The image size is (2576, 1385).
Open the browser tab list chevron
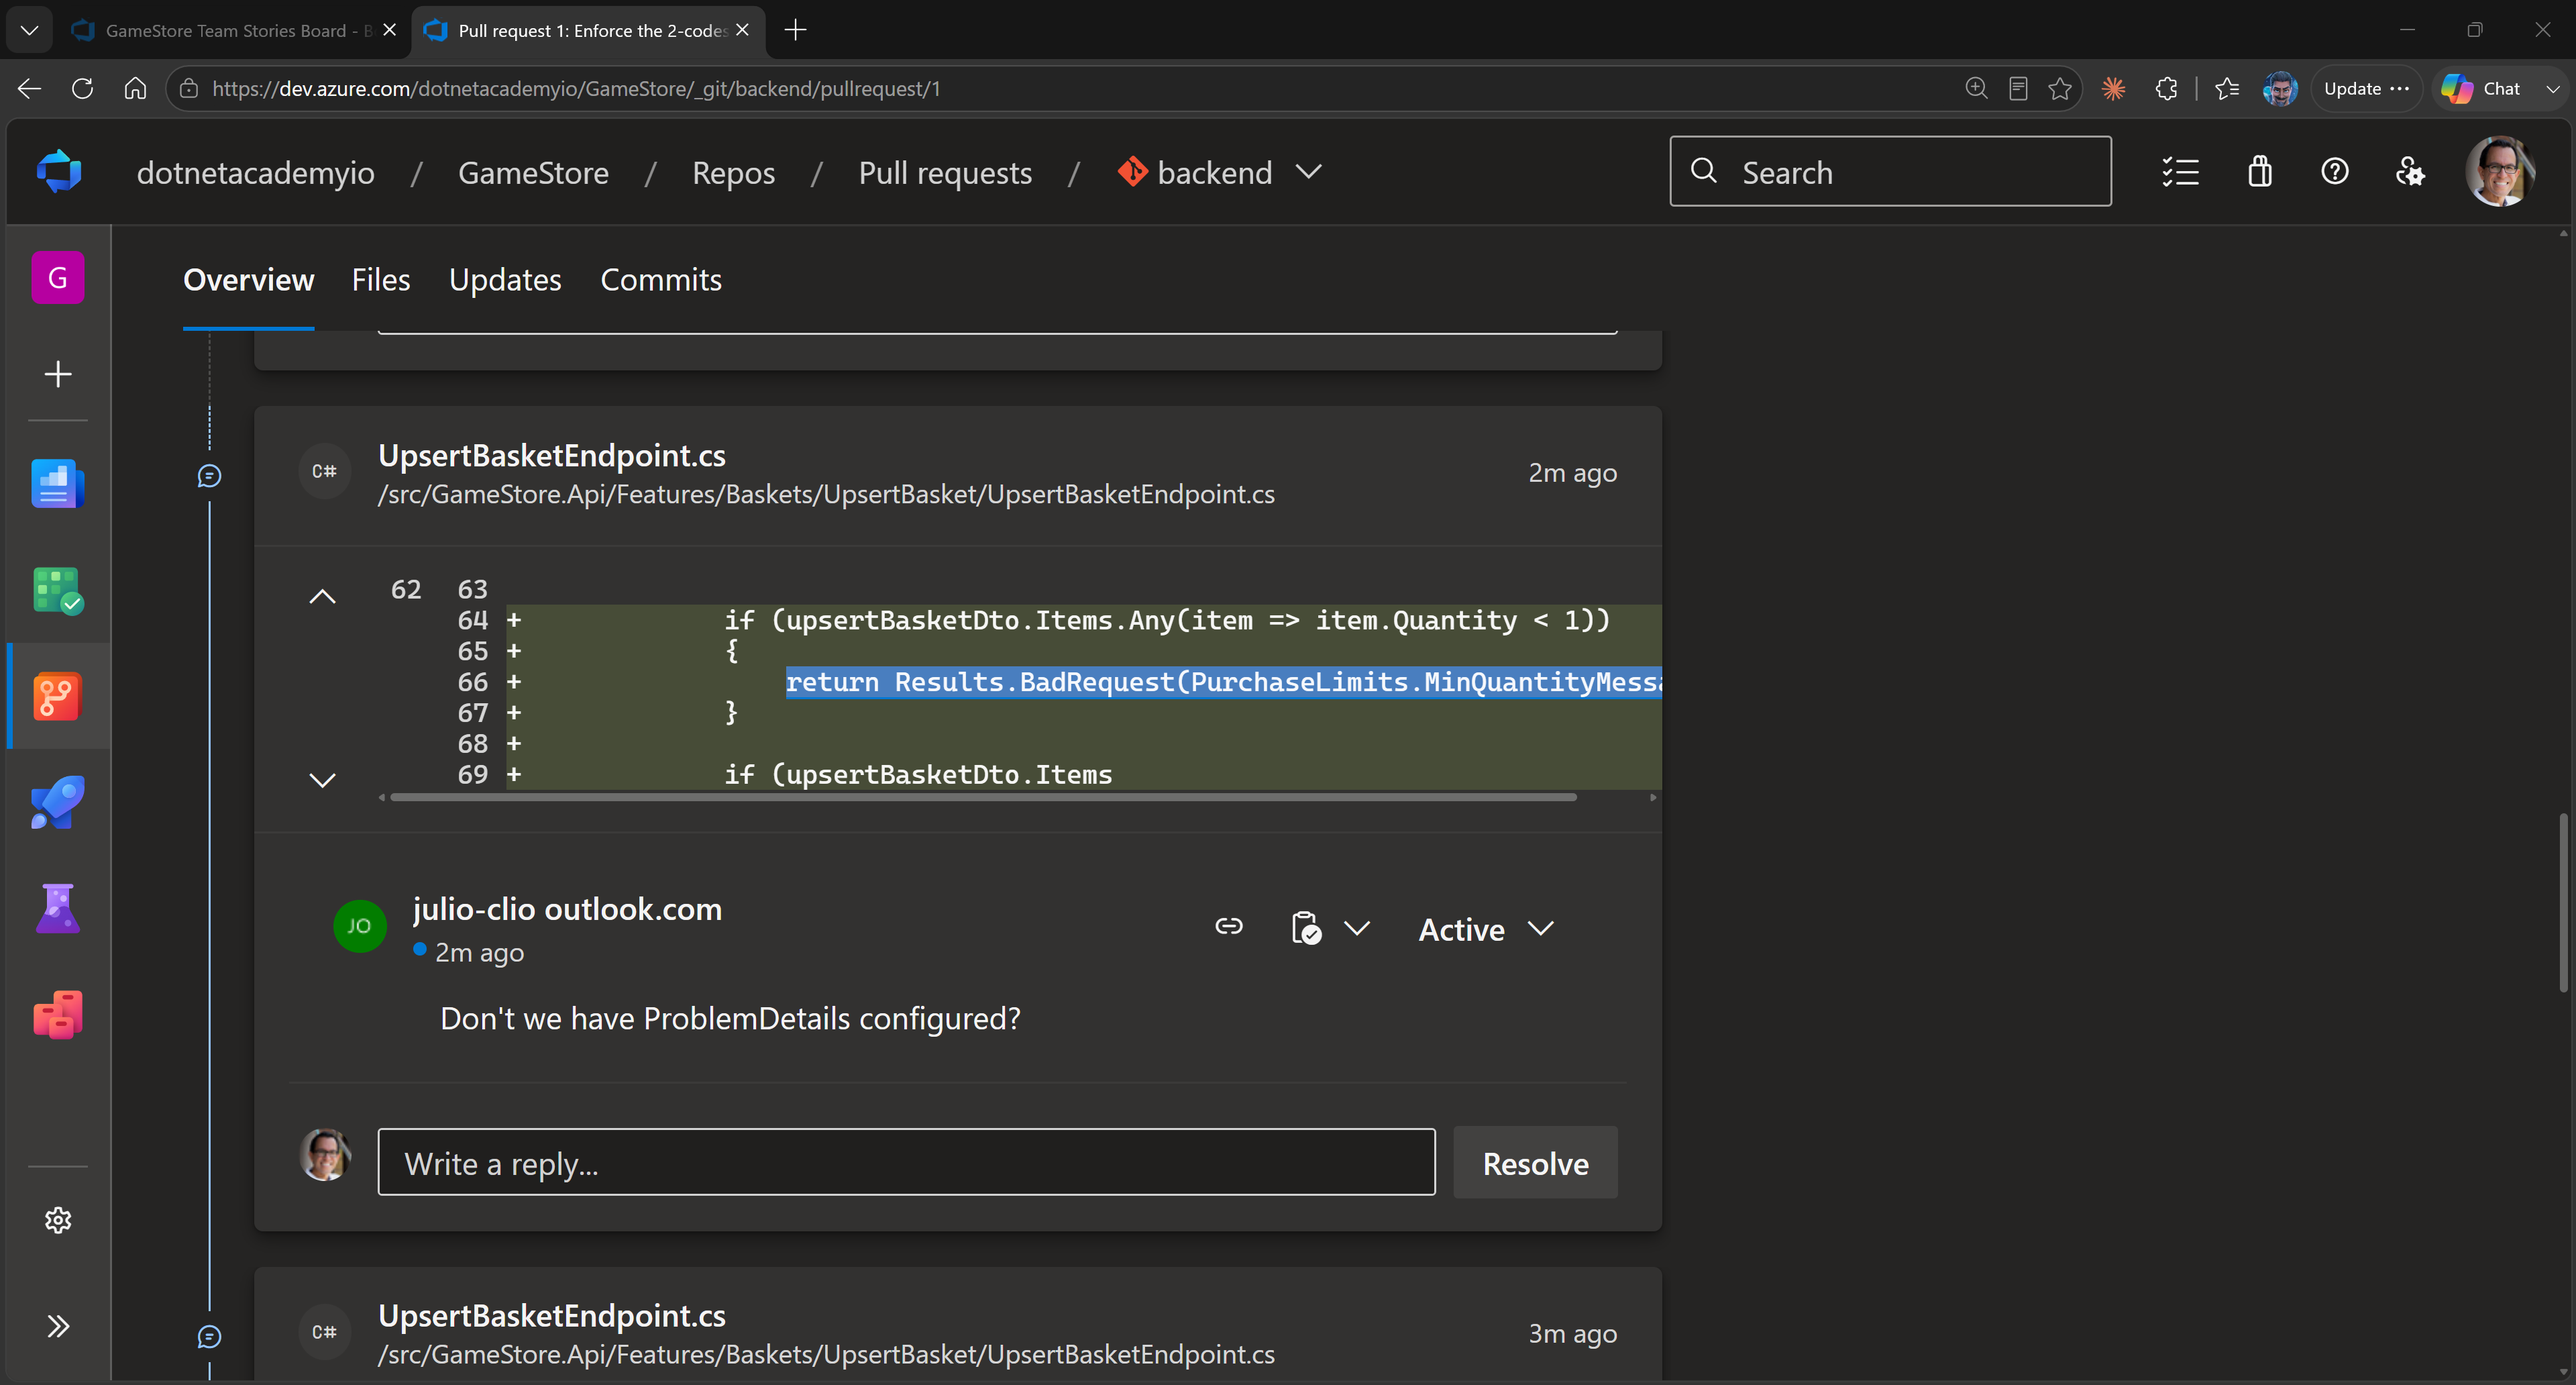click(29, 30)
